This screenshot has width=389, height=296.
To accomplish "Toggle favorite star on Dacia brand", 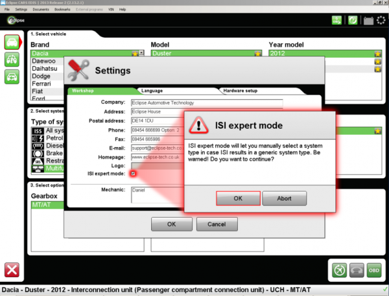I will pyautogui.click(x=135, y=54).
